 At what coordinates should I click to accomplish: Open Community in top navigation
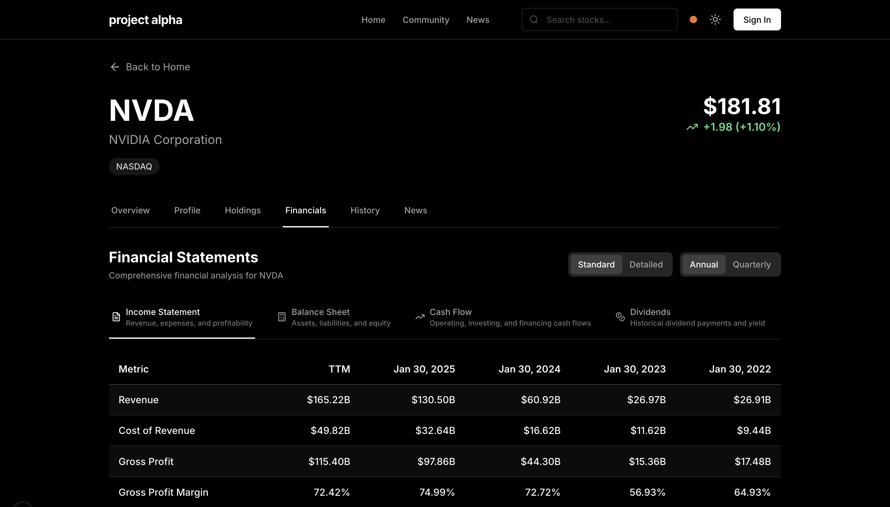(x=426, y=20)
